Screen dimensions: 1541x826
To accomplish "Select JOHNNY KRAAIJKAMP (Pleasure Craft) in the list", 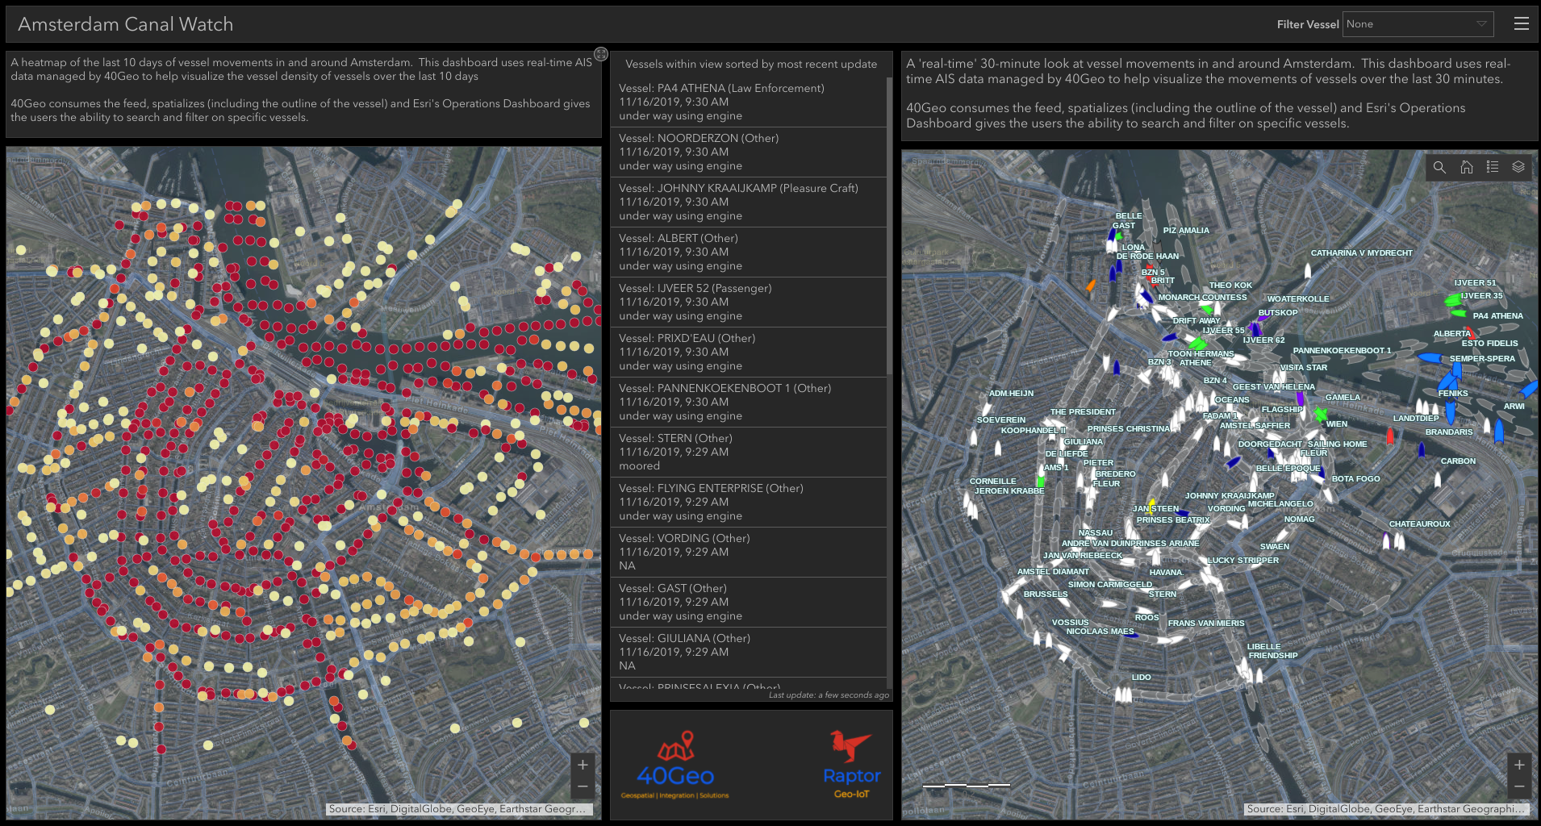I will click(749, 202).
